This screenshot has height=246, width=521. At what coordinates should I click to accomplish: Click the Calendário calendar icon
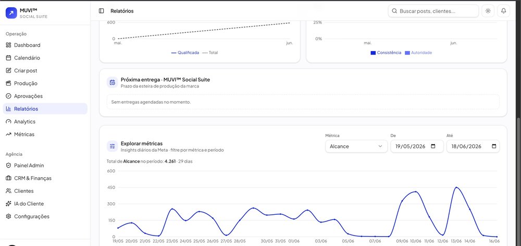(x=9, y=58)
